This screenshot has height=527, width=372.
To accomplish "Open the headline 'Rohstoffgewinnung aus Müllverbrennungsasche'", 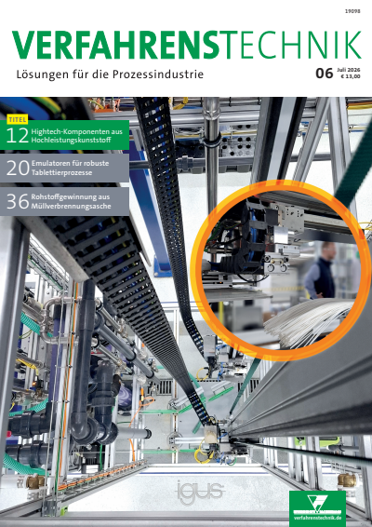I will [72, 201].
